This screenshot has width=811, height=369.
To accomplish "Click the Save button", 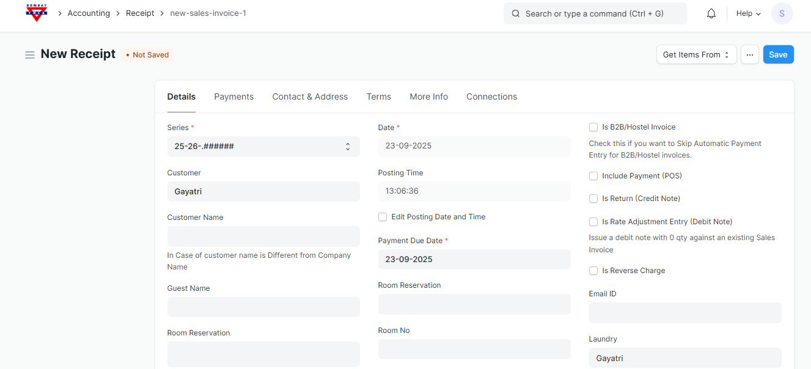I will click(778, 54).
